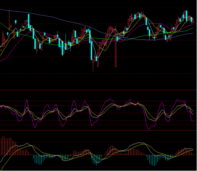
Task: Select the tall cyan candle at the early peak
Action: 29,21
